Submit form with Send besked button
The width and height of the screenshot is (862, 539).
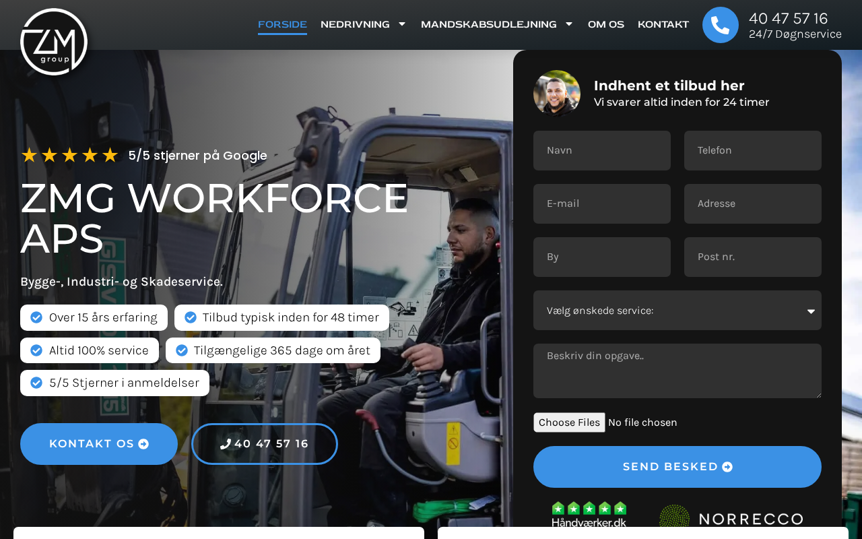(x=677, y=467)
